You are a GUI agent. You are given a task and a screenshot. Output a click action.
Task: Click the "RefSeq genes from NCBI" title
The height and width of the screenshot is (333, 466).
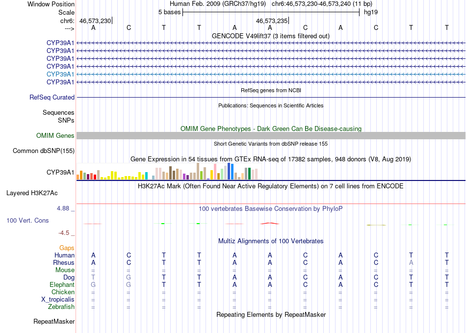coord(271,90)
